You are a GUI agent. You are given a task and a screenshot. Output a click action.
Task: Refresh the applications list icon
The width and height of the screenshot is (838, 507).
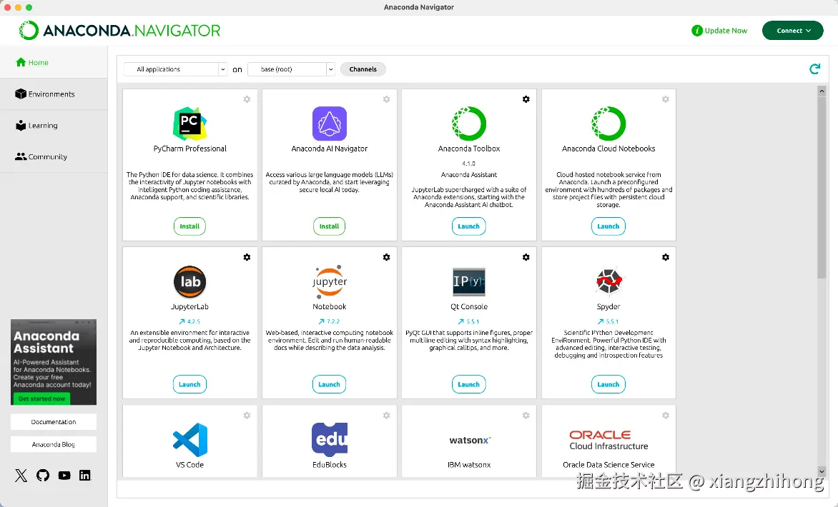(x=814, y=69)
